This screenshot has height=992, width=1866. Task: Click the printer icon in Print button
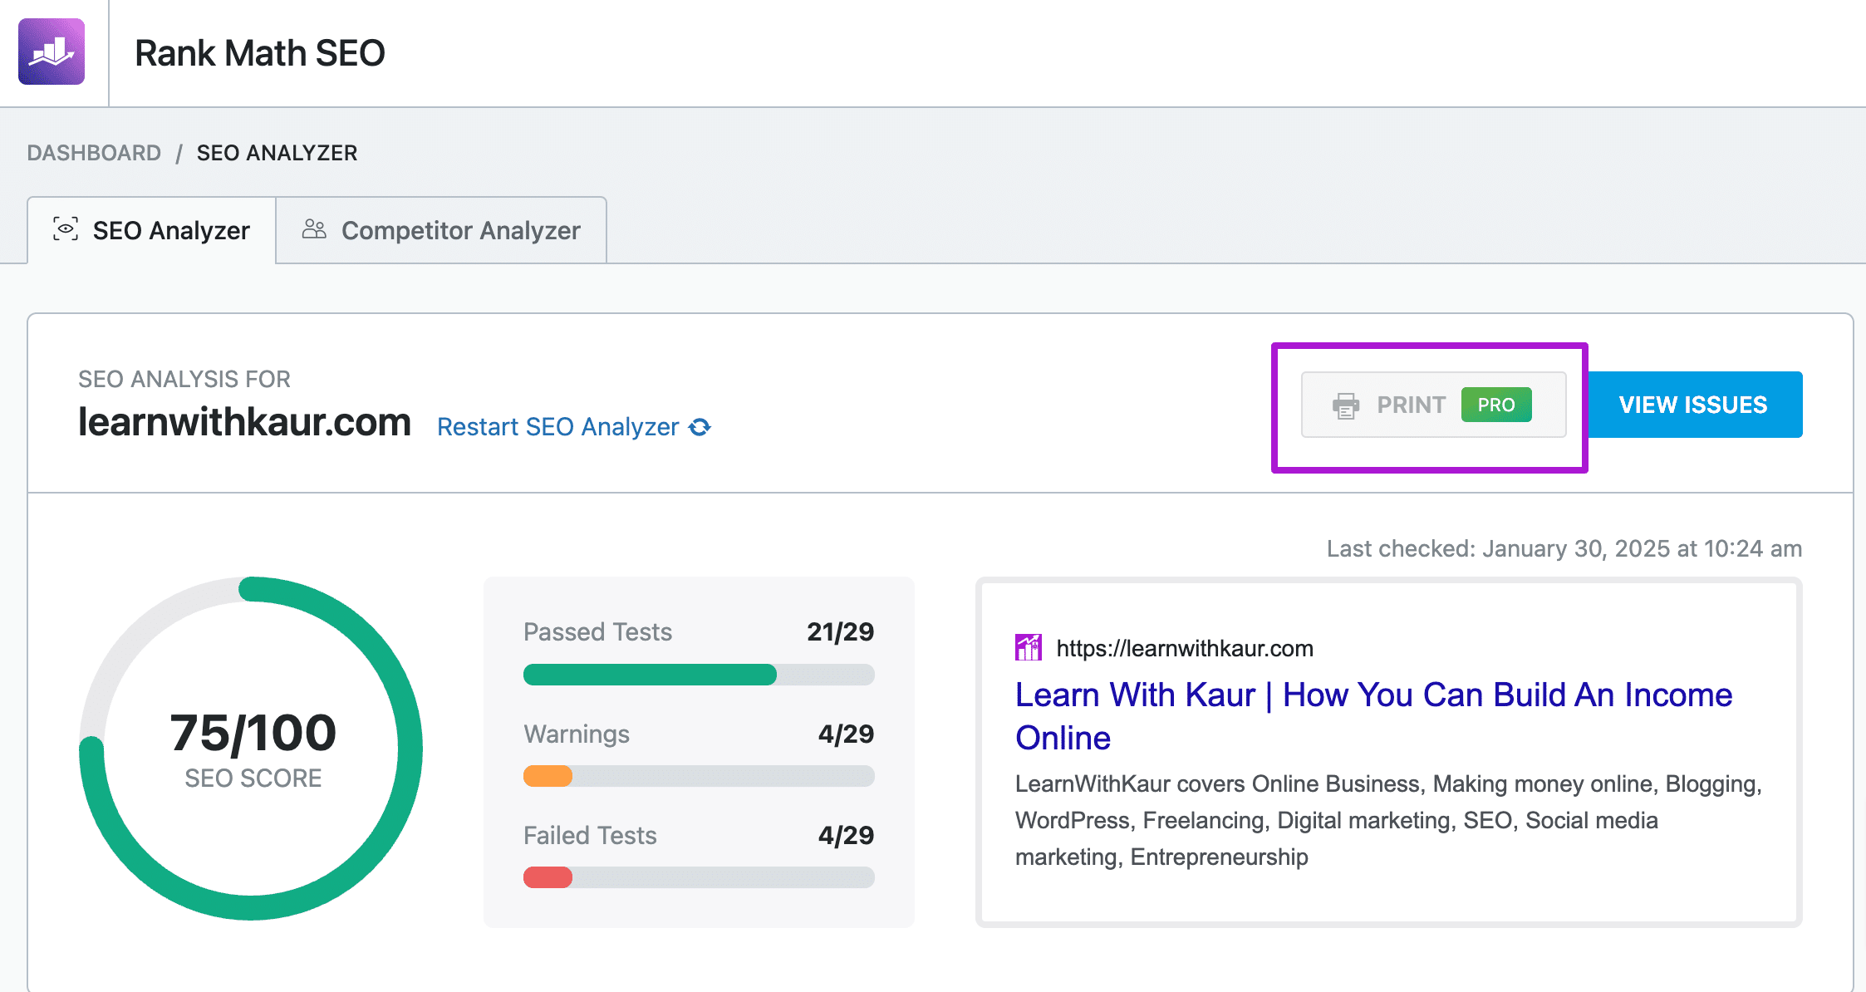click(x=1346, y=405)
